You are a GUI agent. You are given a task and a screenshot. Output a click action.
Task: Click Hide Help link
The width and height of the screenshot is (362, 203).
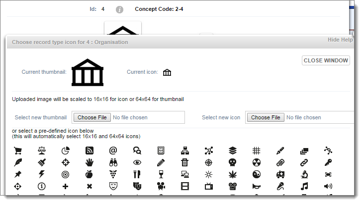coord(340,40)
